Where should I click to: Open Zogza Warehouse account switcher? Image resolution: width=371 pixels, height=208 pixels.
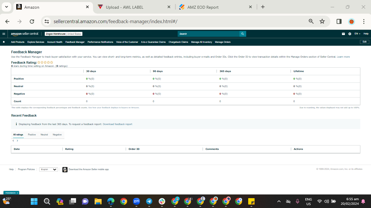(64, 34)
